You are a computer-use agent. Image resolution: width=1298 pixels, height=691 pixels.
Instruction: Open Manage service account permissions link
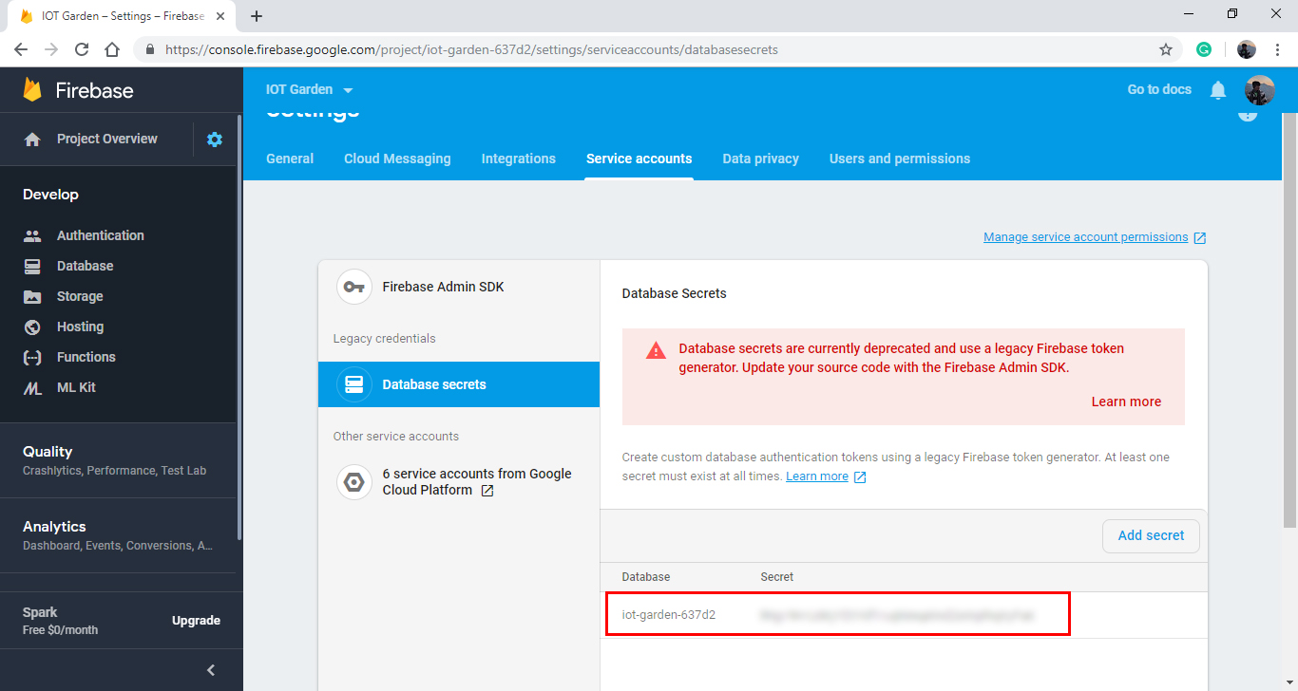(x=1086, y=236)
